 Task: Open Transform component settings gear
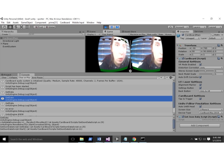coord(221,45)
